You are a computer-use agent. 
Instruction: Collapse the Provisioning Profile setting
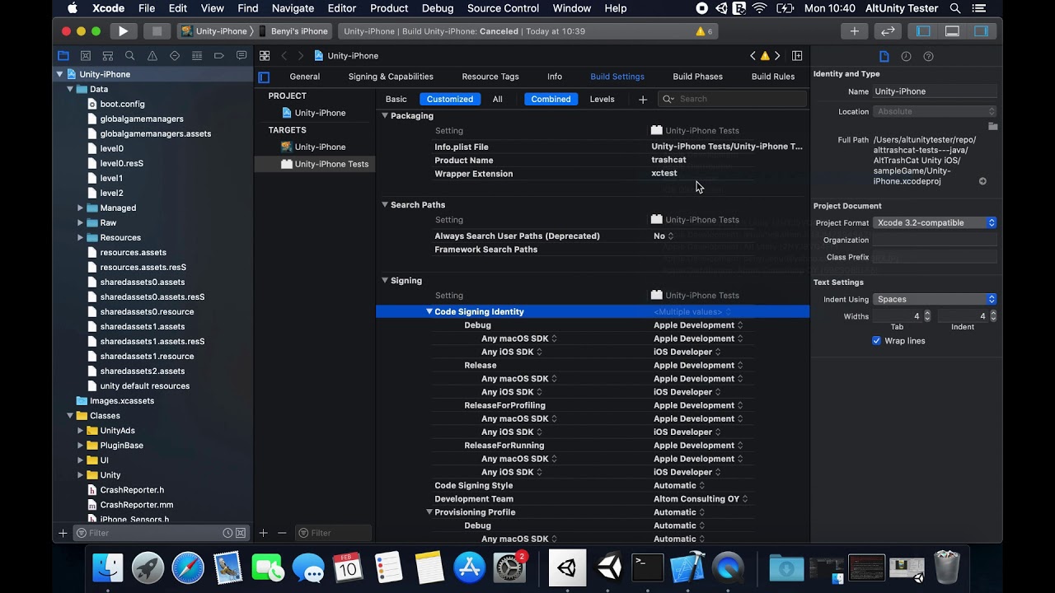429,511
